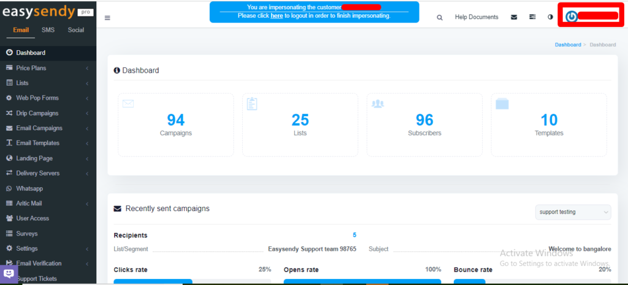628x285 pixels.
Task: Open the envelope messages icon in header
Action: (514, 17)
